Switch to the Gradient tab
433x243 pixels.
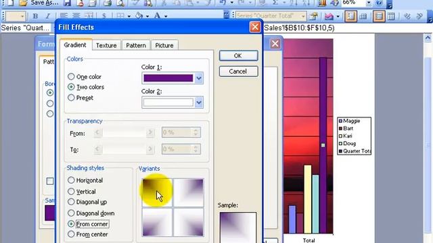click(75, 45)
